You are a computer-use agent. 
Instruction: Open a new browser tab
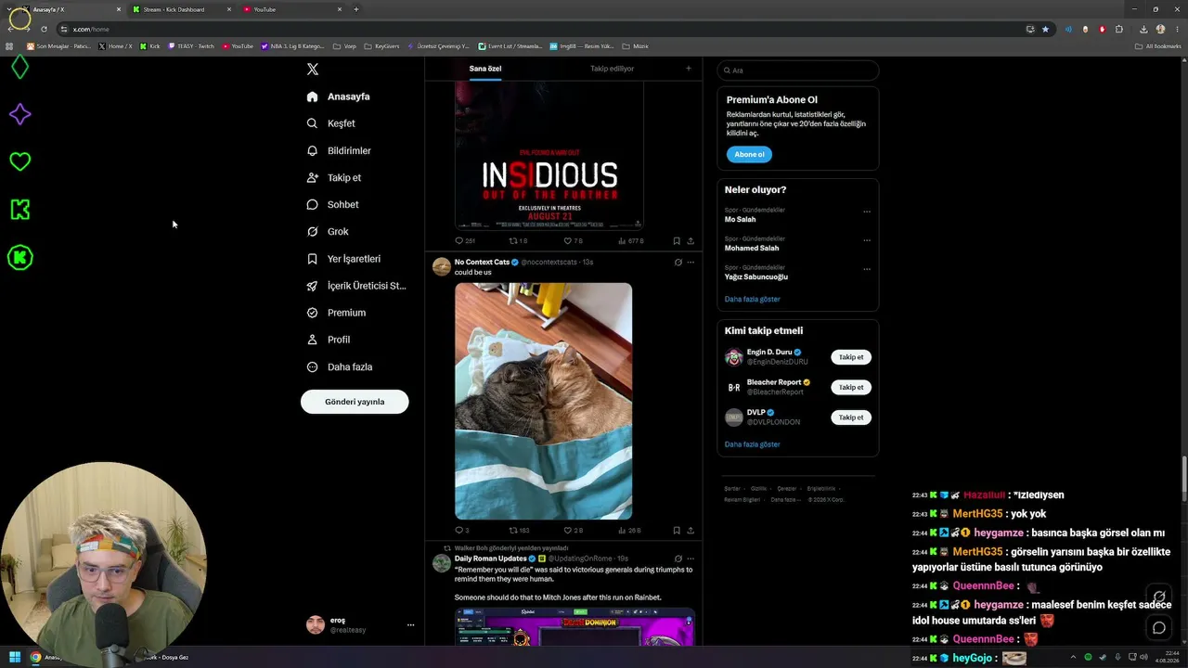click(356, 9)
